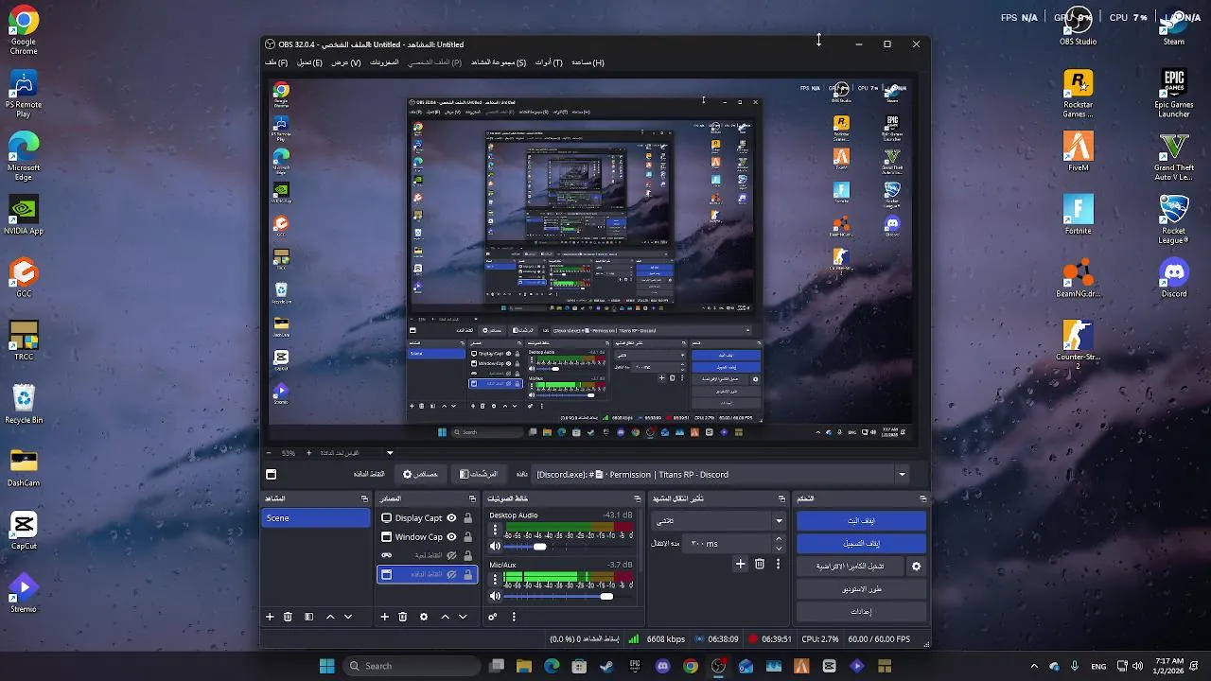Add a new scene with the plus icon
This screenshot has height=681, width=1211.
tap(270, 617)
